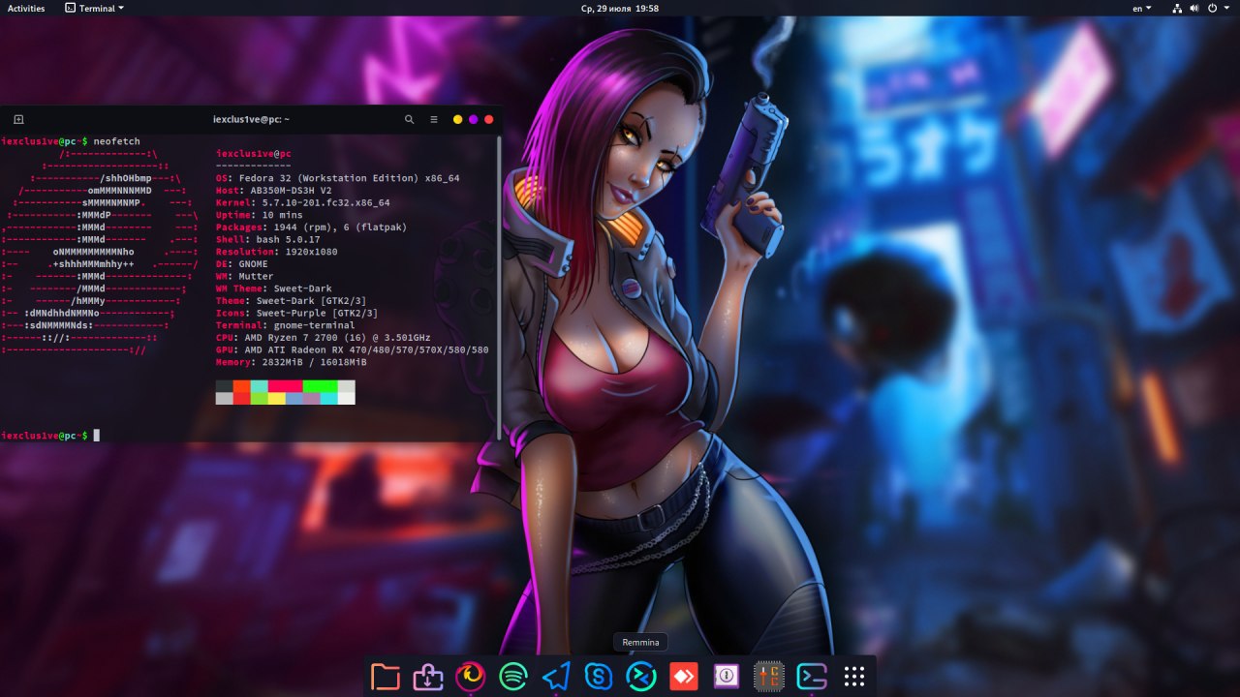Click the 'Icons: Sweet-Purple [GTK2/3]' line
The image size is (1240, 697).
(296, 313)
